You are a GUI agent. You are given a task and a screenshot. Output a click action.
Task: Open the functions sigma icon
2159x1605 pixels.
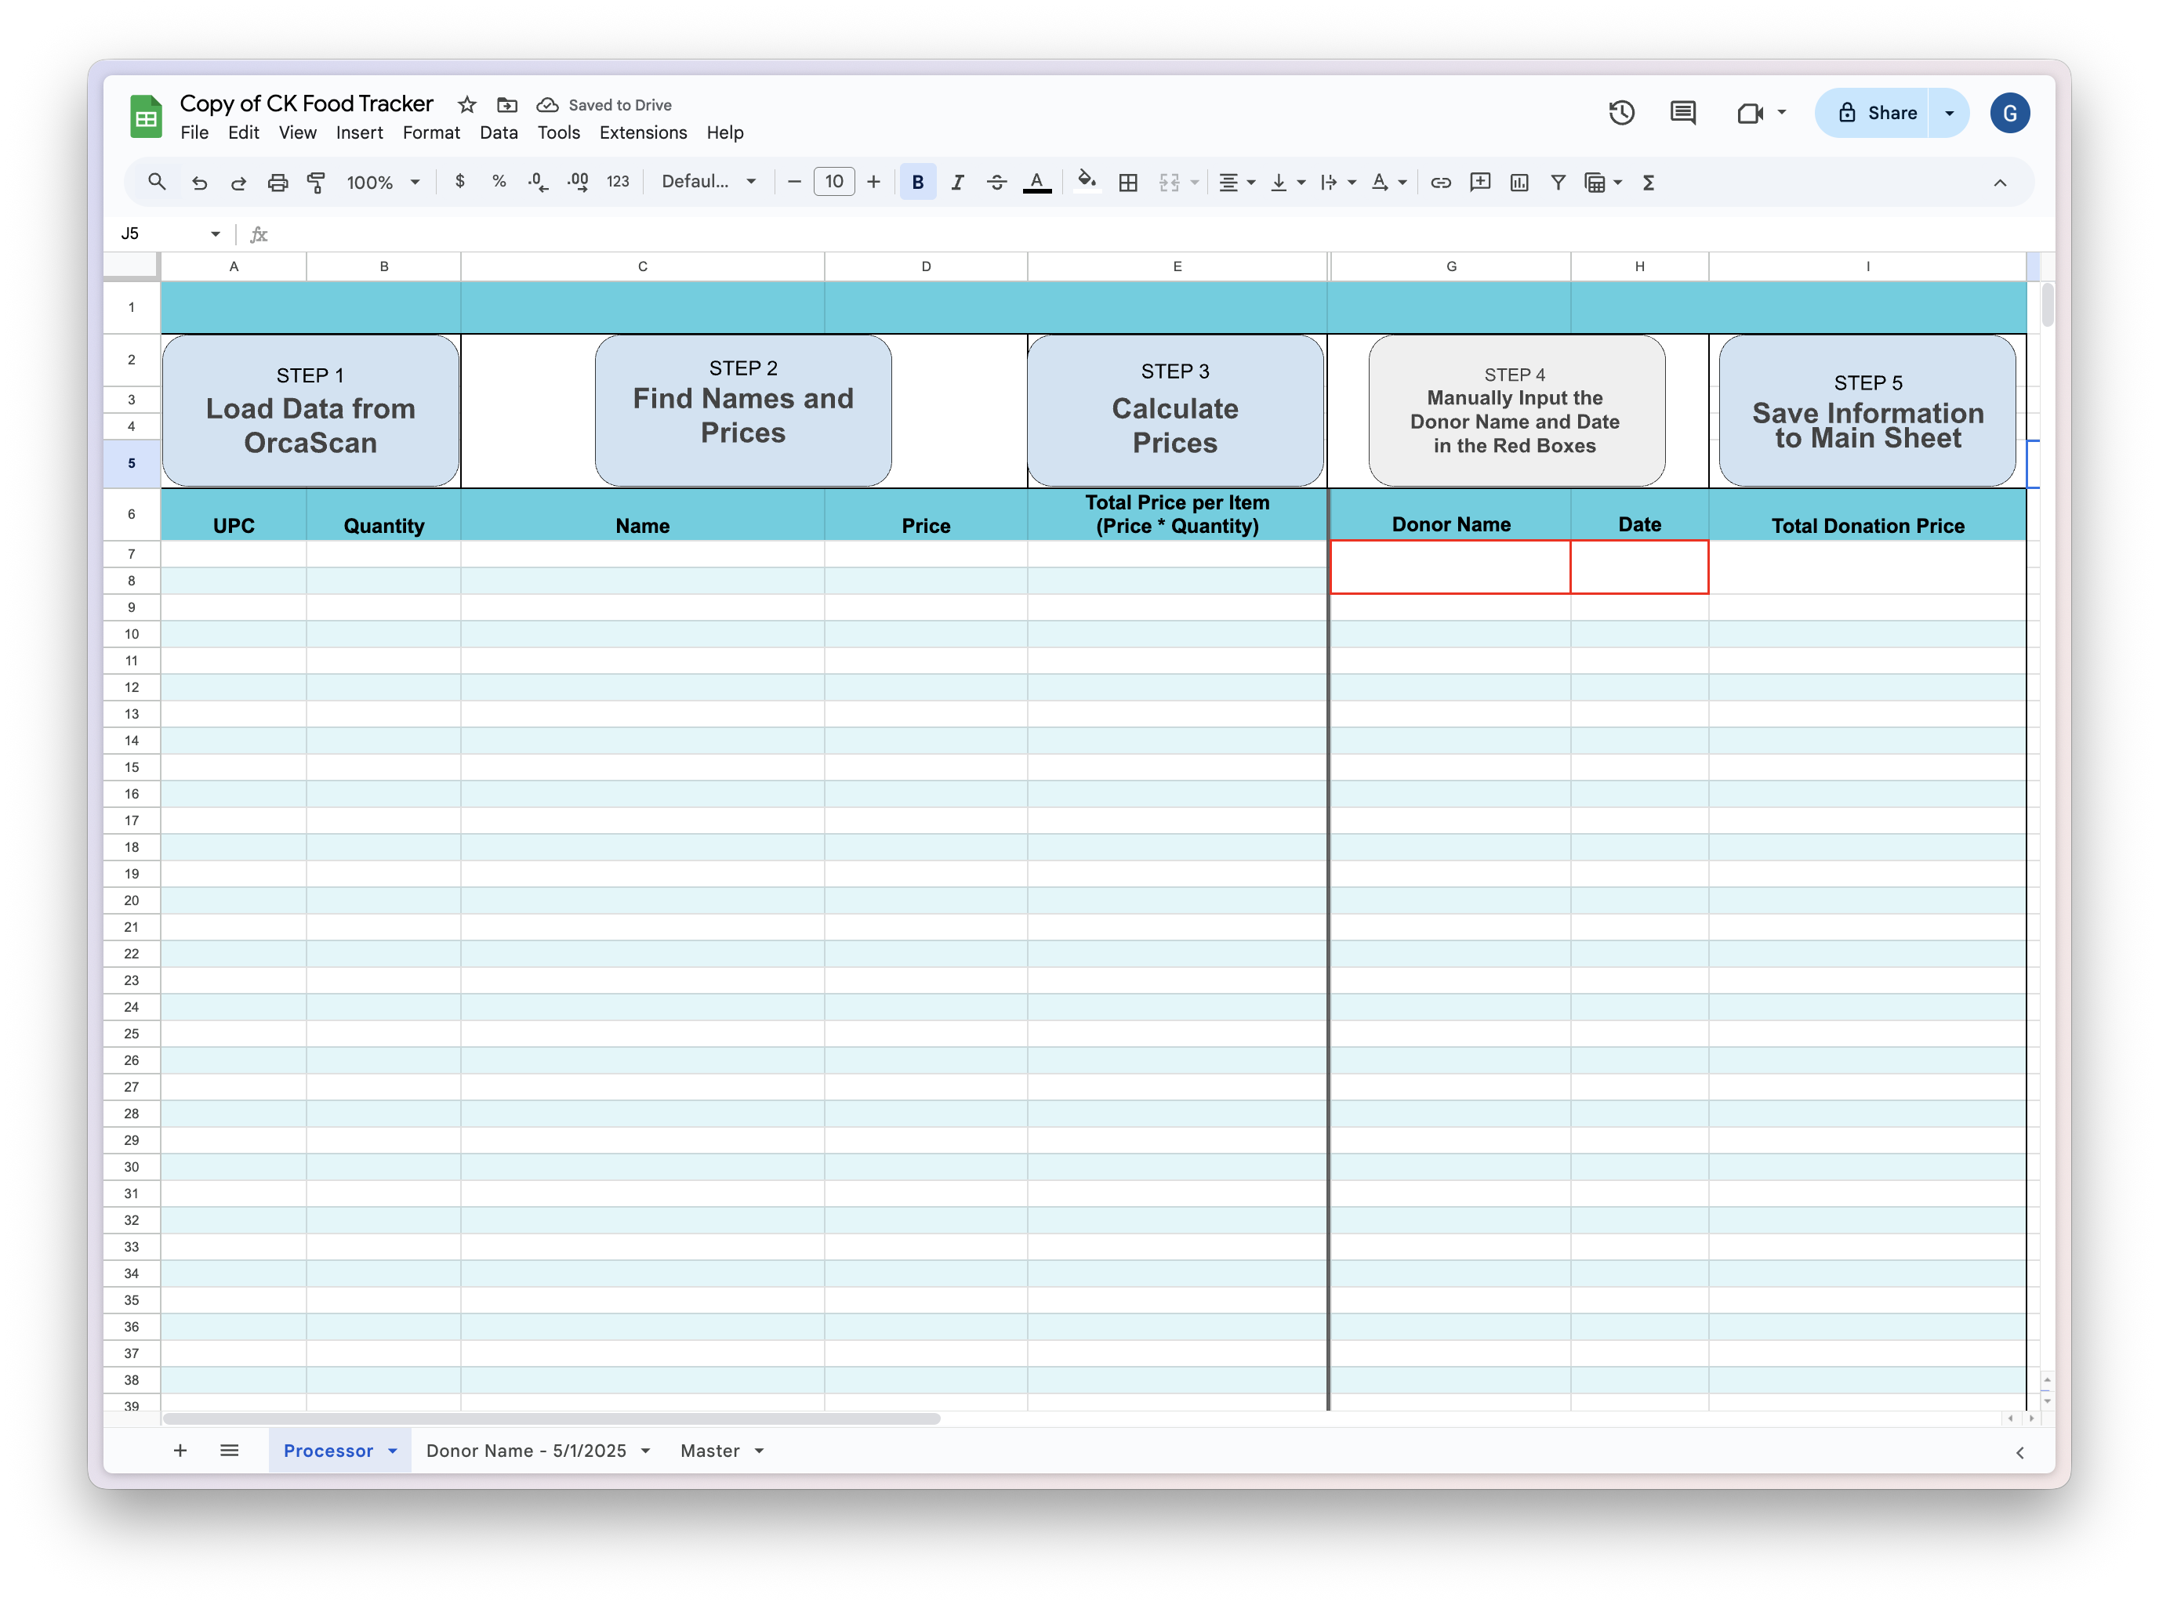[x=1649, y=182]
